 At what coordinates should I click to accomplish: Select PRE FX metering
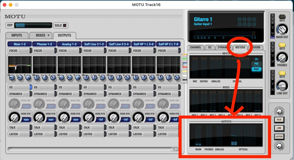coord(256,64)
